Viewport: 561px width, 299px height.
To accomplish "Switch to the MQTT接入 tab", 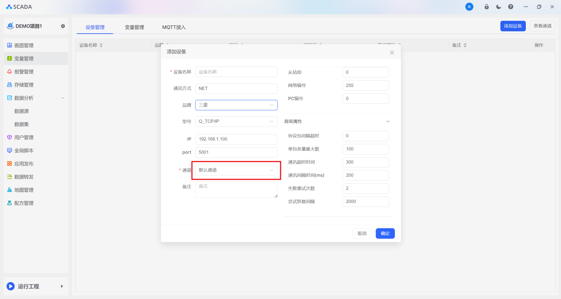I will pyautogui.click(x=174, y=27).
